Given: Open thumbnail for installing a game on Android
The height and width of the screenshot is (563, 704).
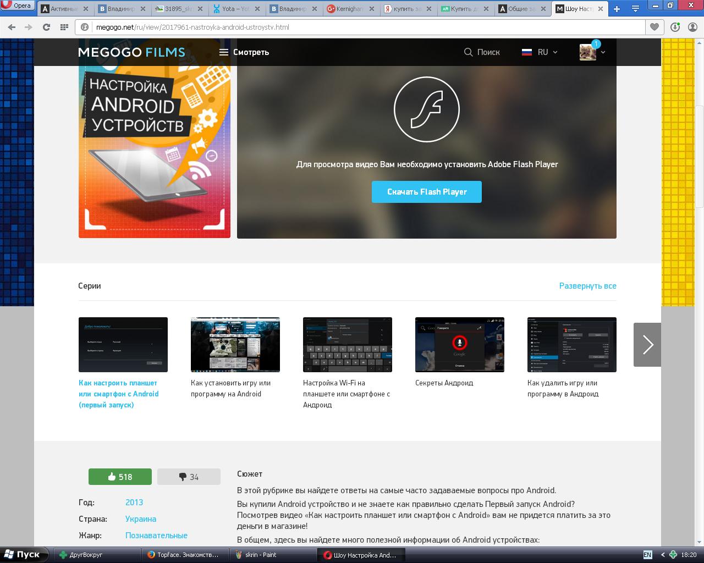Looking at the screenshot, I should [x=235, y=345].
